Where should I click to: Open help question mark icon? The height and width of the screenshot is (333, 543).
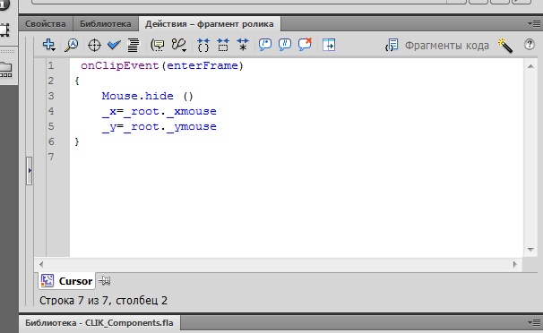tap(530, 44)
